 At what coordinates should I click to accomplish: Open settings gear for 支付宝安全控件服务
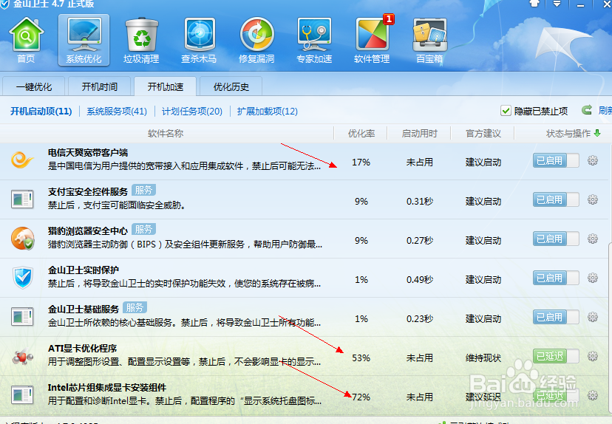[593, 199]
